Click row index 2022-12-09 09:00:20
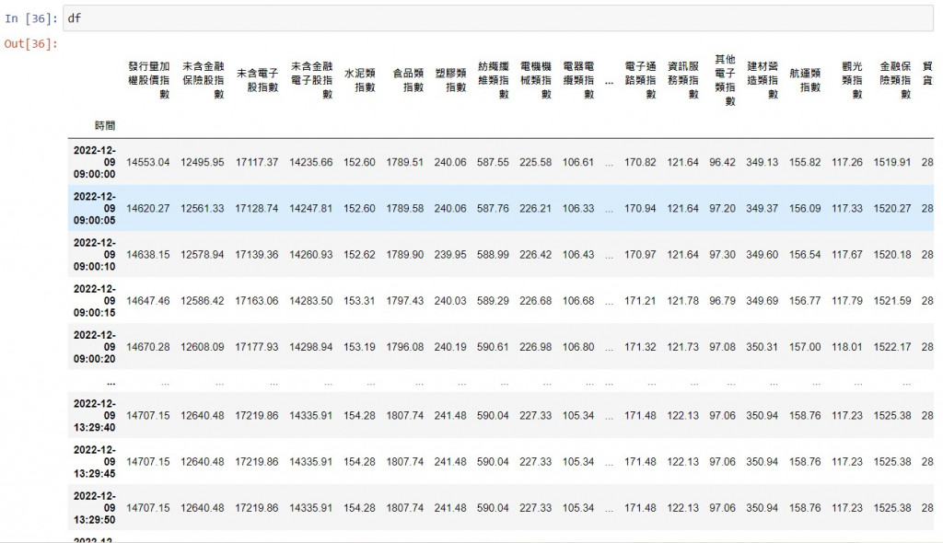Viewport: 943px width, 543px height. pos(95,347)
